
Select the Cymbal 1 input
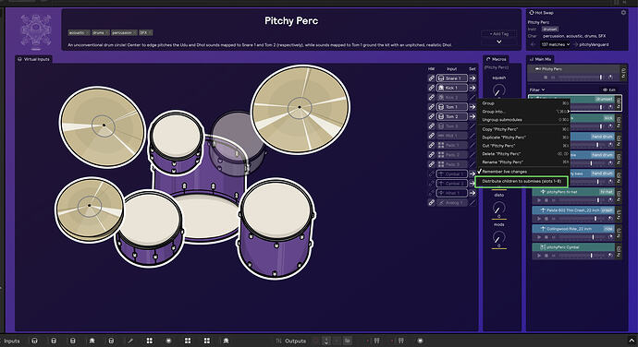[x=451, y=173]
